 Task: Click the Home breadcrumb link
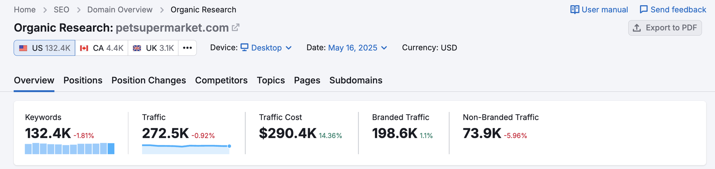click(25, 9)
